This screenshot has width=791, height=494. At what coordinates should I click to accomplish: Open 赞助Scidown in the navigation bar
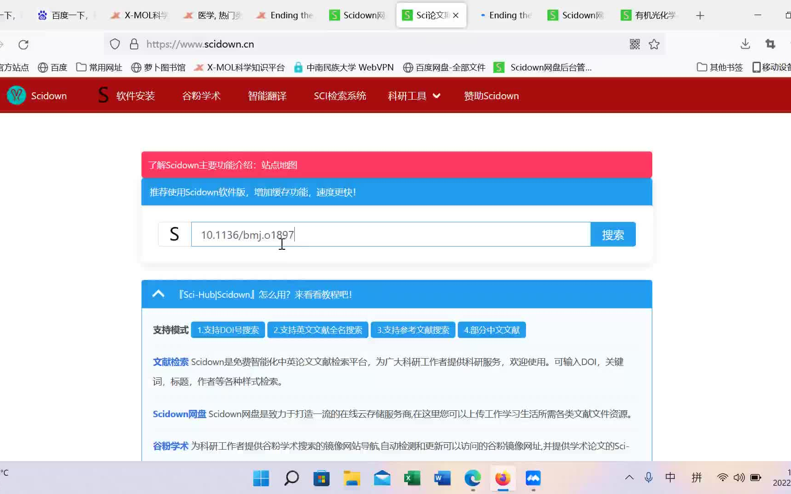pyautogui.click(x=492, y=96)
